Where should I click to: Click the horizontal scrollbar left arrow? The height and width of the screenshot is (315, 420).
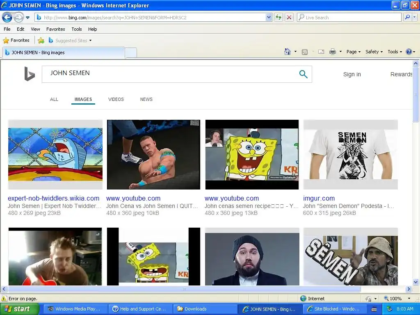click(x=4, y=289)
